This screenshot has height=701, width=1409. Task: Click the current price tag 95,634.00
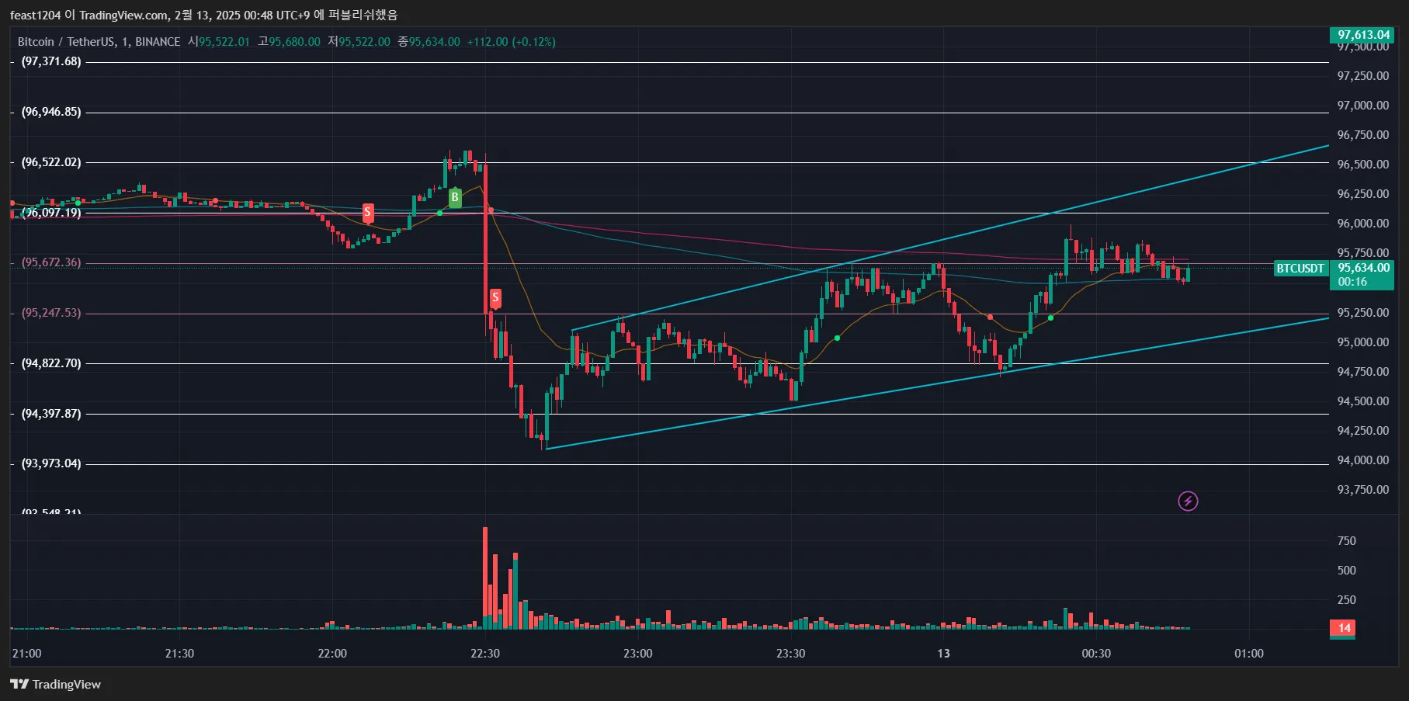1363,268
